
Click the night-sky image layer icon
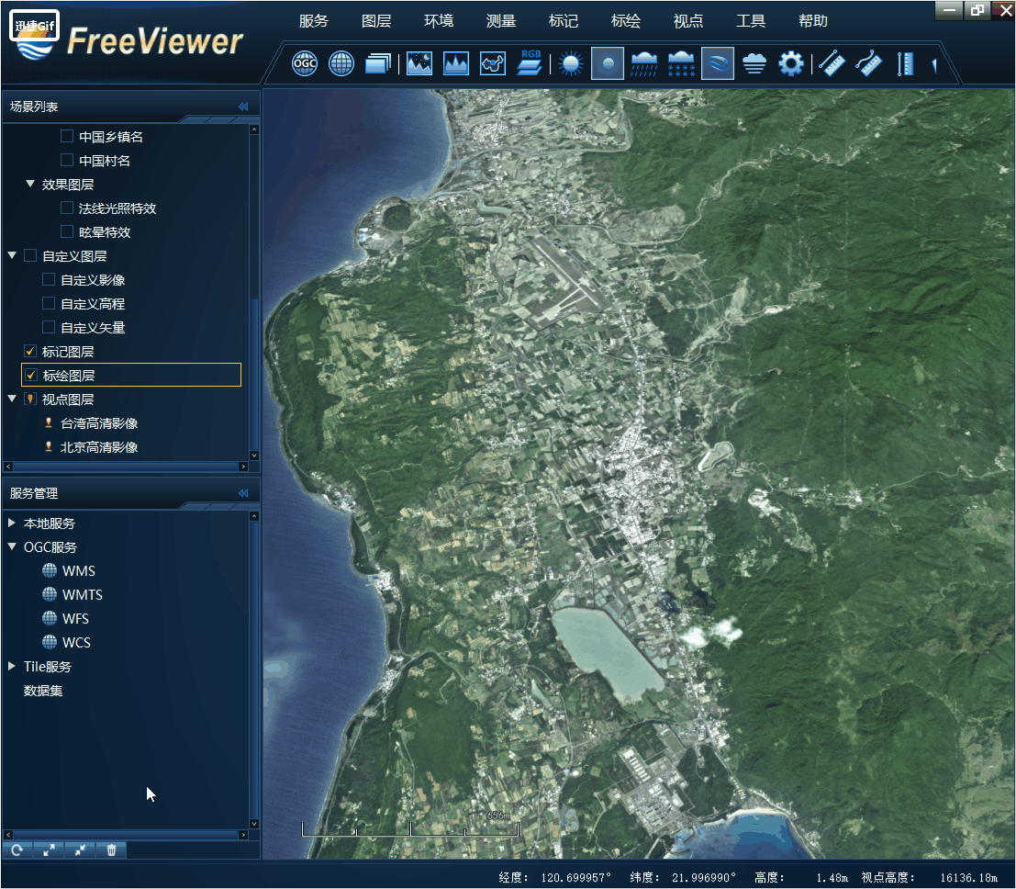click(x=419, y=63)
